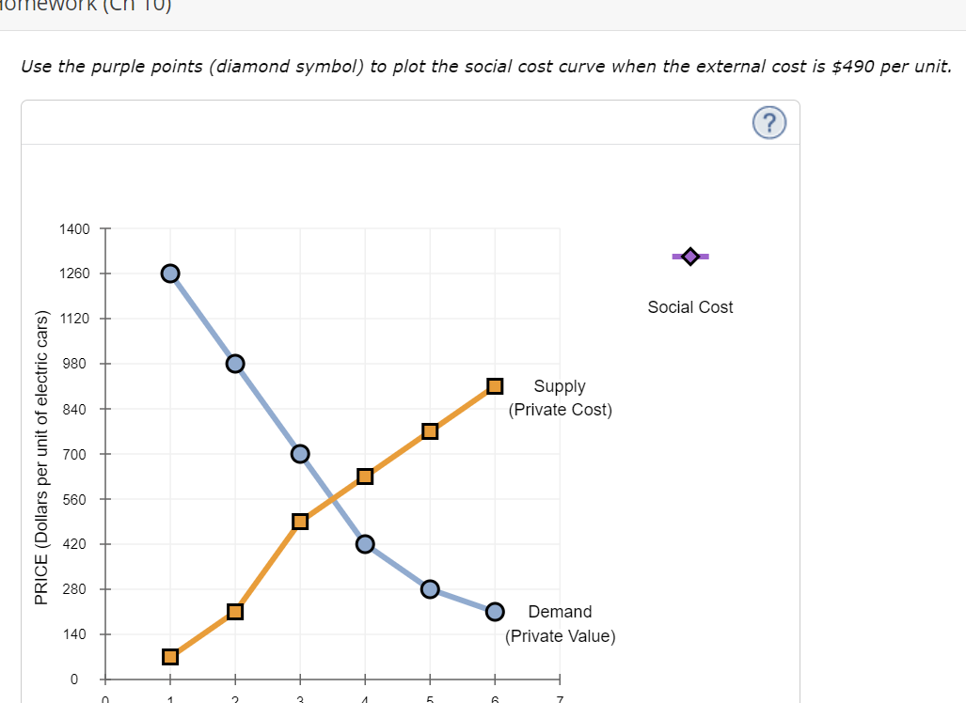Click the rightmost demand circle on the curve
The image size is (966, 703).
tap(494, 611)
